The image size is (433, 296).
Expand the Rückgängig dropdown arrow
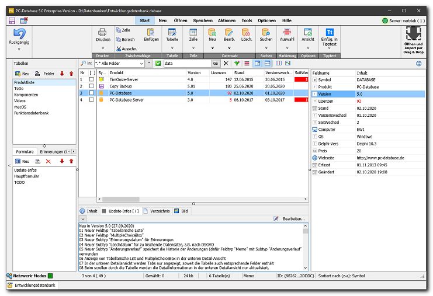point(19,50)
